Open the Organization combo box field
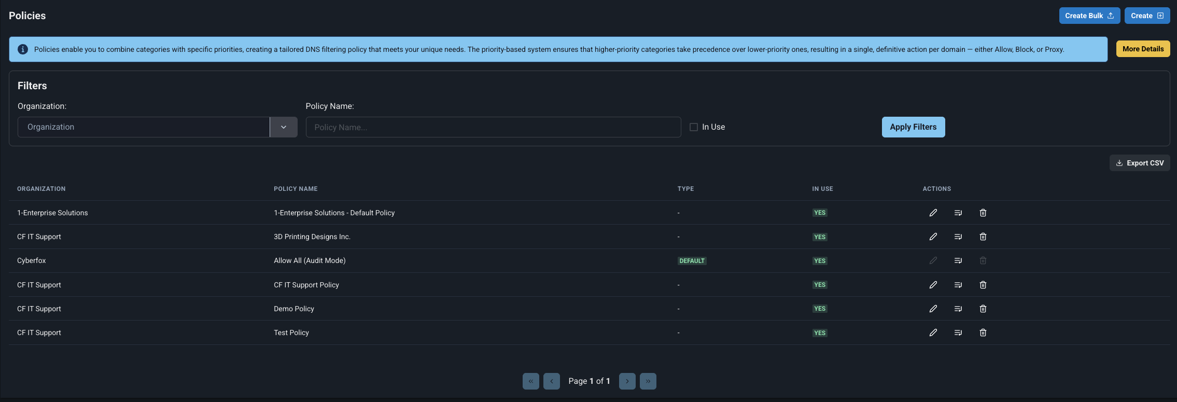The height and width of the screenshot is (402, 1177). pos(144,127)
